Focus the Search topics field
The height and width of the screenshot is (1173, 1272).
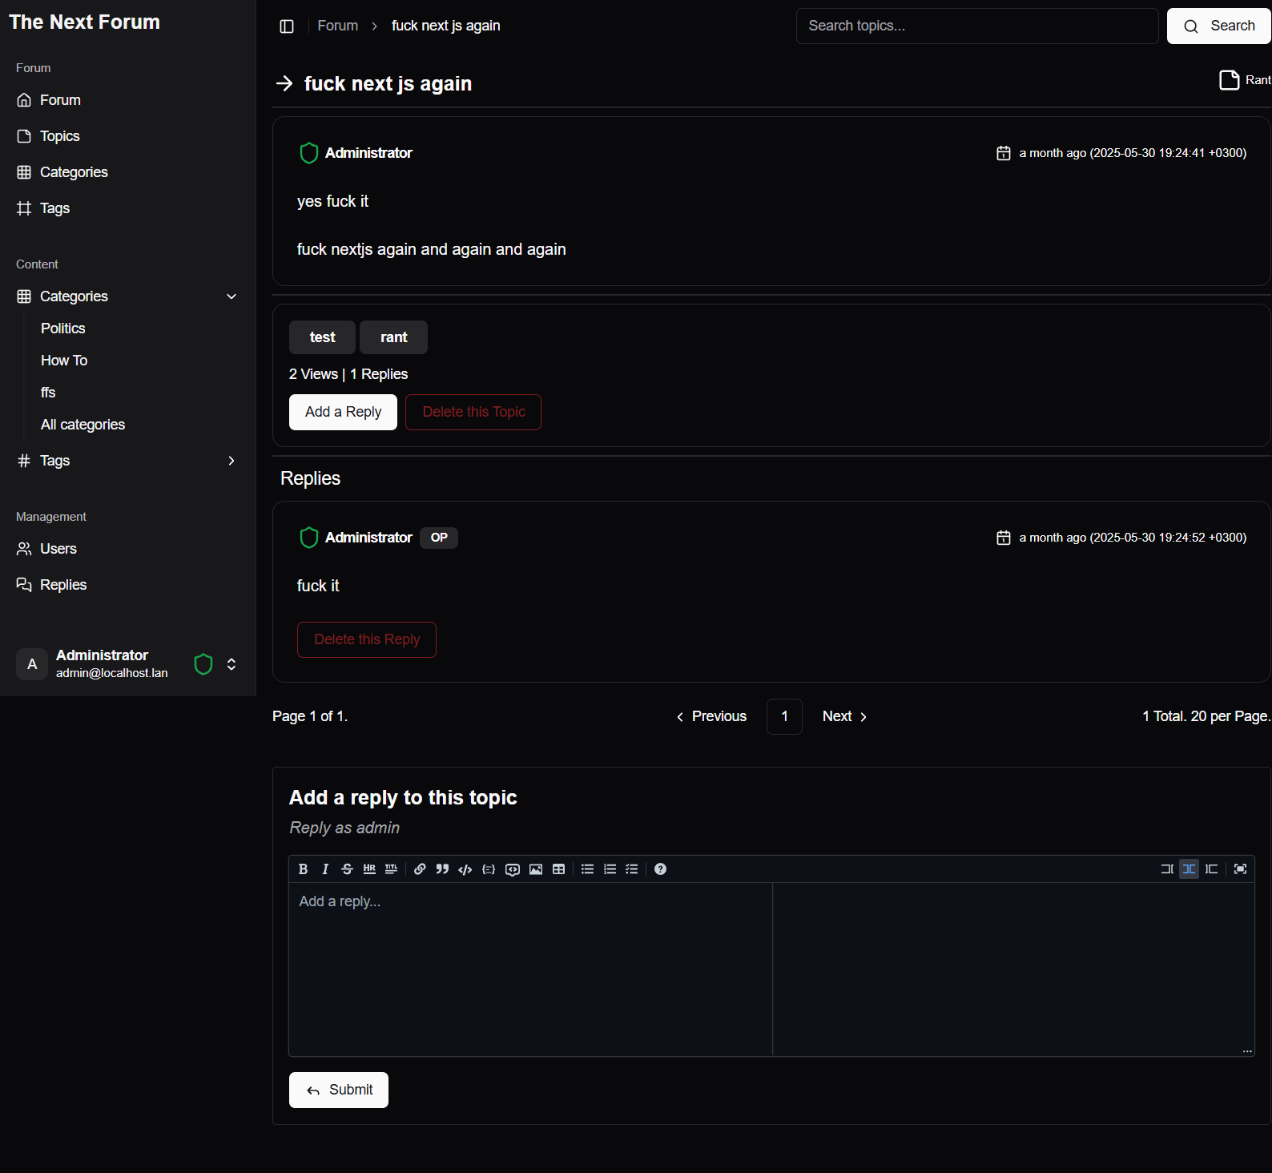point(977,26)
